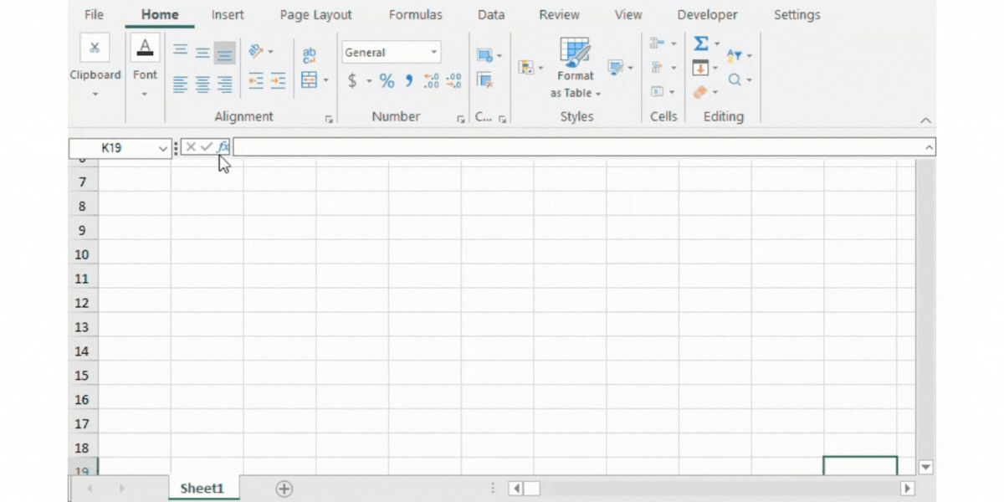
Task: Select the row 12 header
Action: (x=83, y=303)
